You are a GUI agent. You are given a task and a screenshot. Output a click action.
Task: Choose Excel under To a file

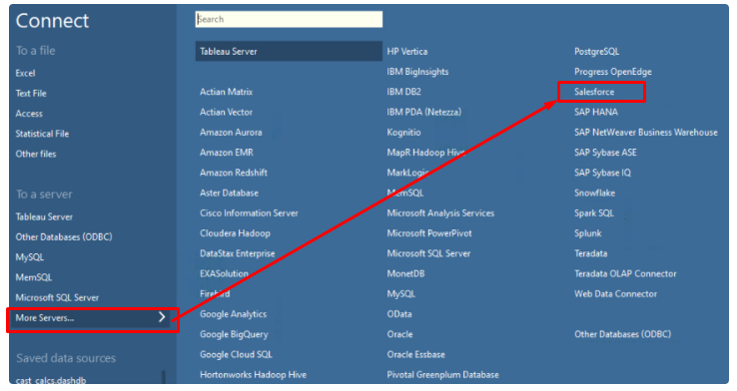coord(25,73)
